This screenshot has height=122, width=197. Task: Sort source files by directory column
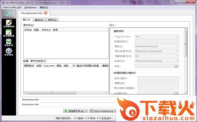pyautogui.click(x=55, y=30)
